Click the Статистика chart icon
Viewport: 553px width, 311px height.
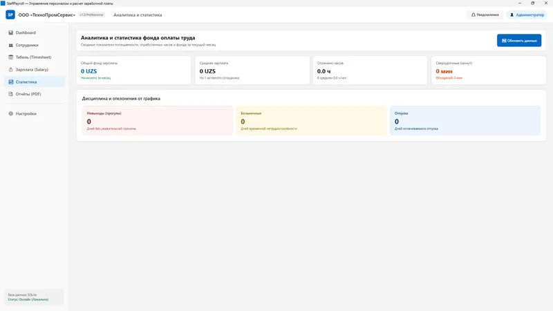(x=10, y=82)
